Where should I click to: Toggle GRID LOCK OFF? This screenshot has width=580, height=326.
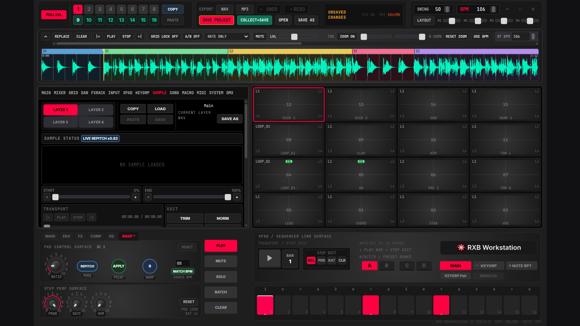(164, 37)
